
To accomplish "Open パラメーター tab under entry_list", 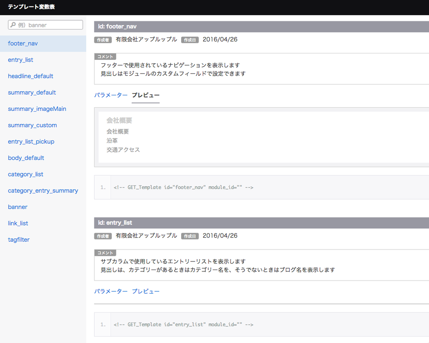I will click(x=111, y=291).
